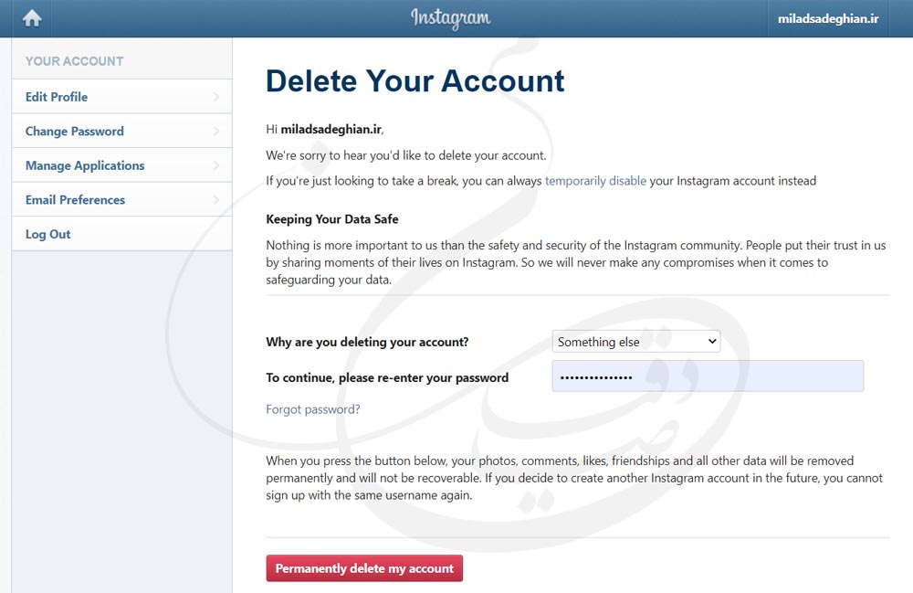Go to Manage Applications

pos(85,165)
